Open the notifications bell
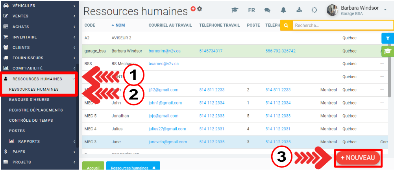This screenshot has height=170, width=394. pos(284,10)
